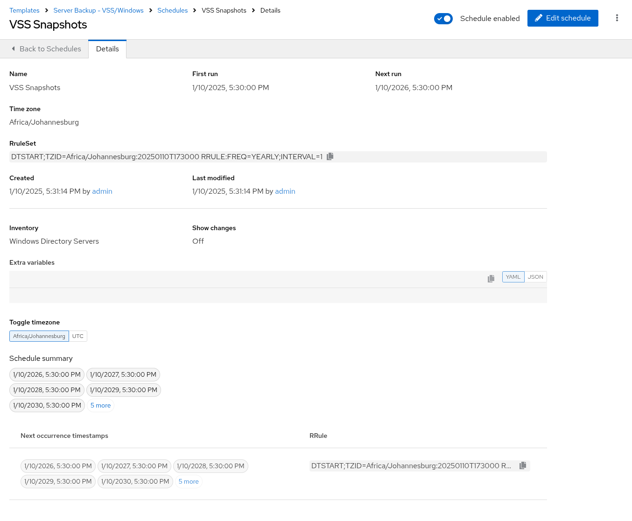Click the extra variables editor area
Viewport: 632px width, 521px height.
coord(278,295)
